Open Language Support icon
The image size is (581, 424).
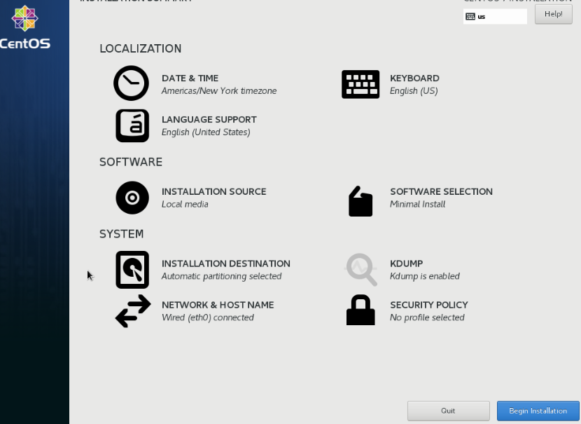click(132, 125)
